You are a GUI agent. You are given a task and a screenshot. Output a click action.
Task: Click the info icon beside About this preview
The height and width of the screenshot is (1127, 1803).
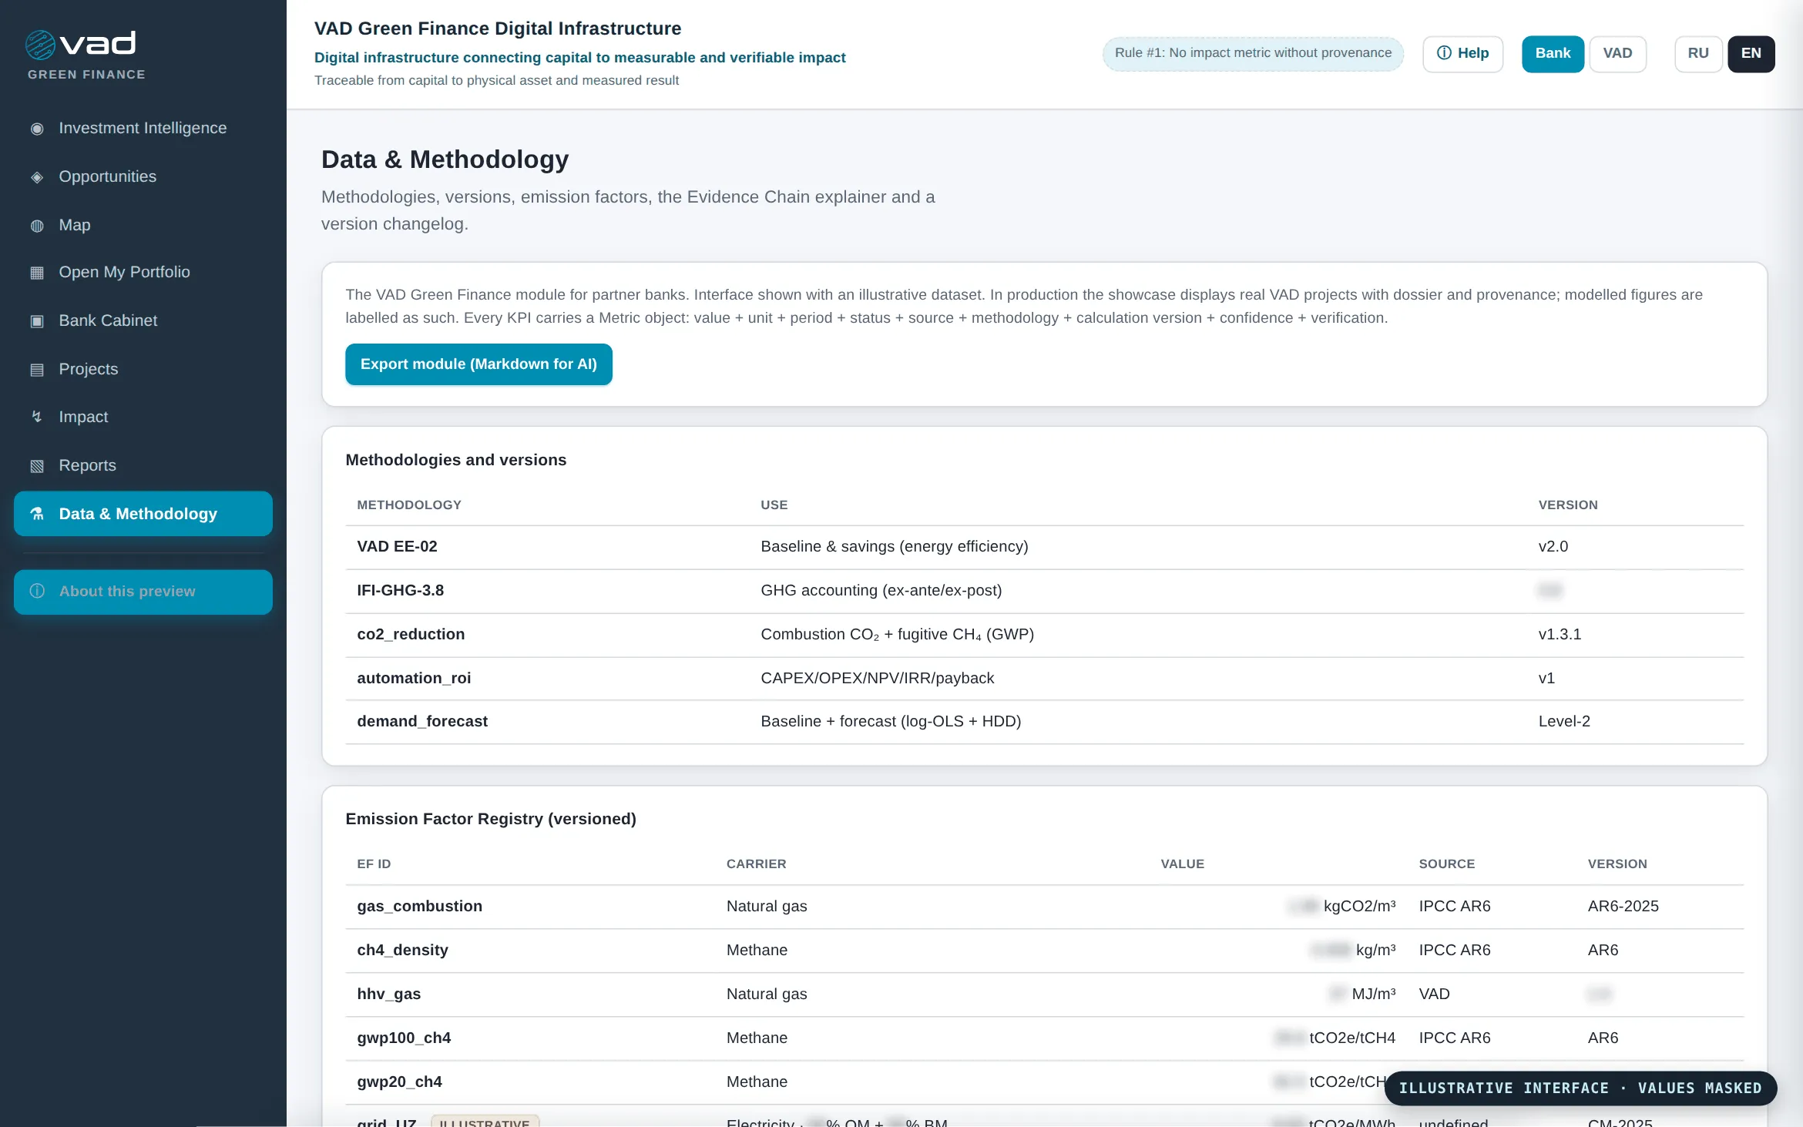pos(37,592)
